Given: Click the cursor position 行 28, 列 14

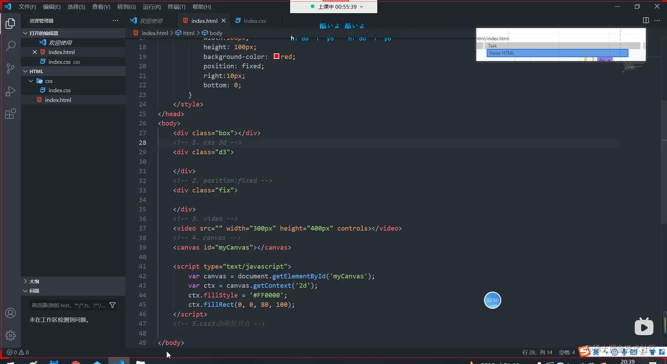Looking at the screenshot, I should pyautogui.click(x=537, y=352).
